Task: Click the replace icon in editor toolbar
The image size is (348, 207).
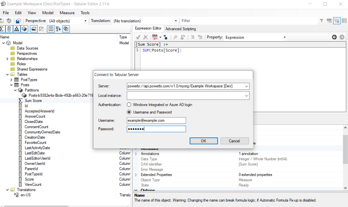Action: click(x=183, y=37)
